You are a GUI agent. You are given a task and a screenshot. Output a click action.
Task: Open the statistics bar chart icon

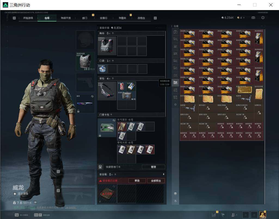coord(214,215)
